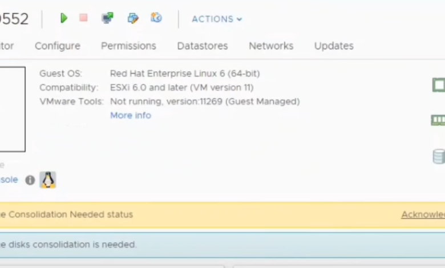Click the More info link
Image resolution: width=445 pixels, height=268 pixels.
point(131,115)
